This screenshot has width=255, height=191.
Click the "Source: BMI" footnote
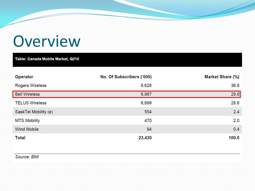click(27, 157)
